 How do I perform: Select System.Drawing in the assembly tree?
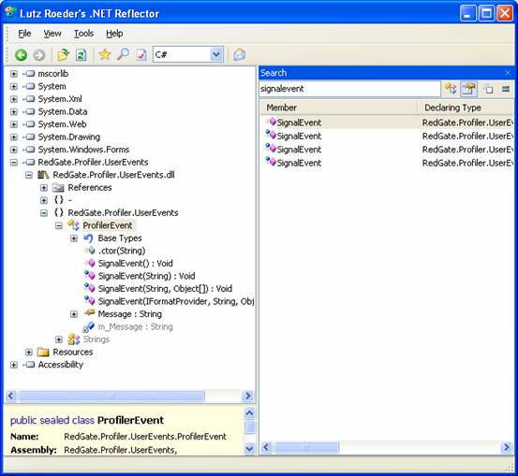(x=69, y=137)
